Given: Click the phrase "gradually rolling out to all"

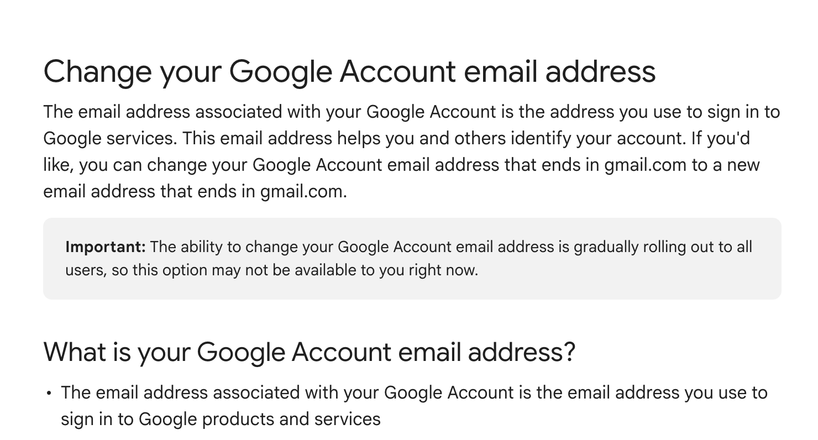Looking at the screenshot, I should (x=663, y=247).
